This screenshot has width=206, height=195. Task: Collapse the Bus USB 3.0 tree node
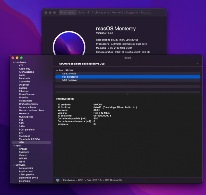pyautogui.click(x=57, y=71)
